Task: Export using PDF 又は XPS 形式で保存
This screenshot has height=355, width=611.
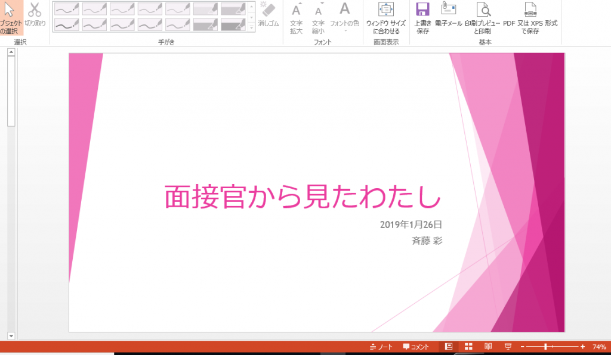Action: point(530,17)
